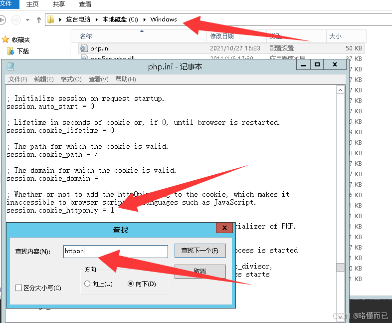
Task: Click the folder icon in address bar
Action: point(51,19)
